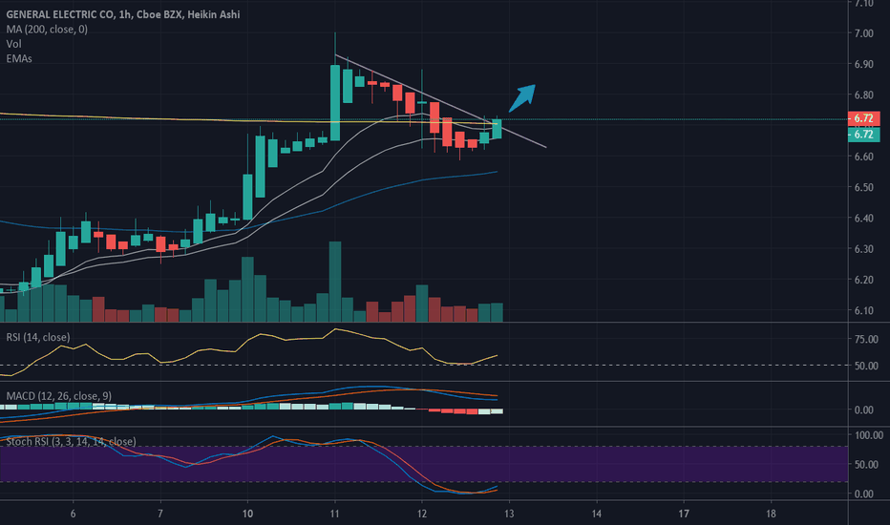This screenshot has height=525, width=890.
Task: Click the latest green Heikin Ashi candle
Action: pos(497,128)
